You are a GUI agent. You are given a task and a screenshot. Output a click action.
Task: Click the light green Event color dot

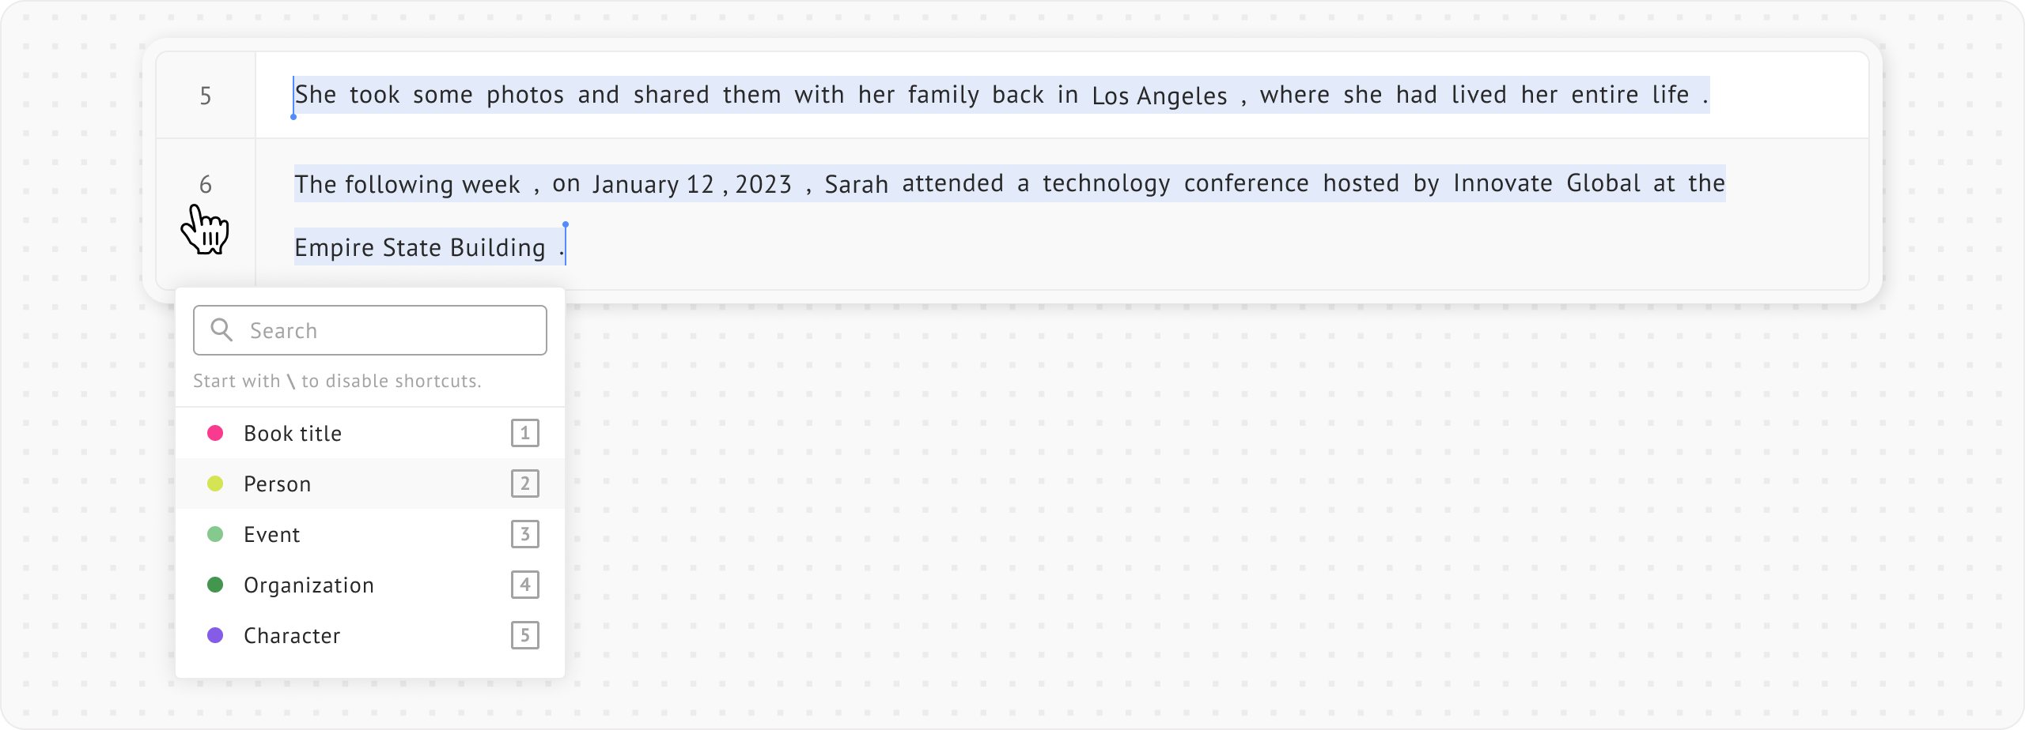(215, 534)
